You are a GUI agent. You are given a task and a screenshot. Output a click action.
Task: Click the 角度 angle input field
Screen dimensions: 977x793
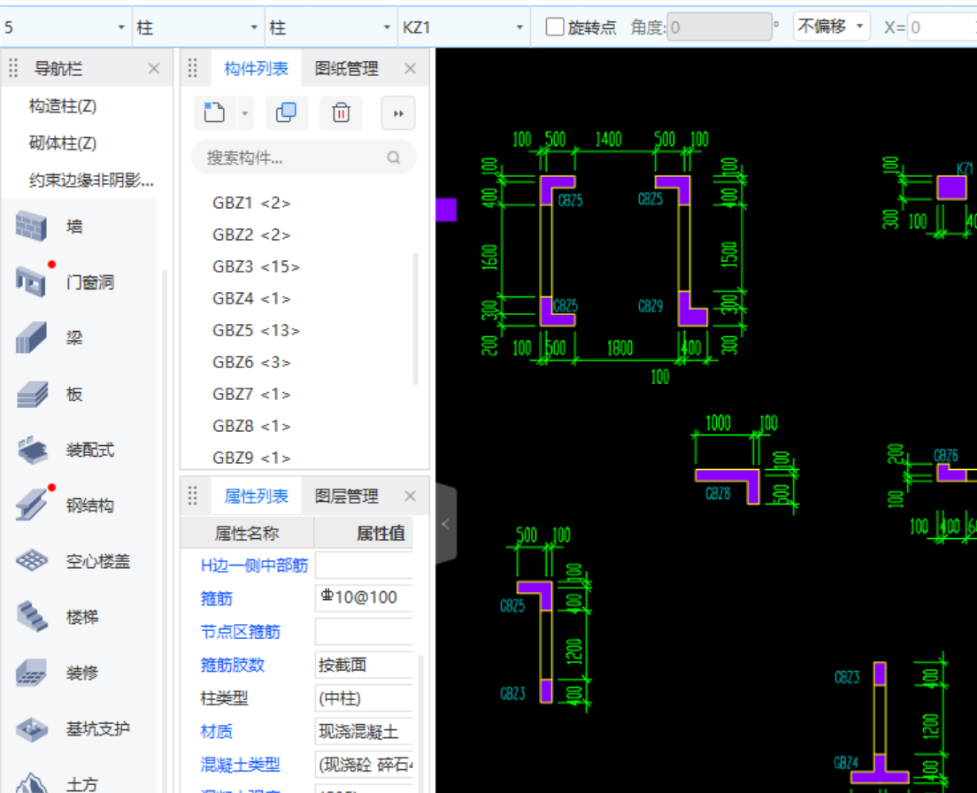point(719,27)
